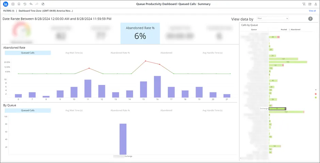Image resolution: width=320 pixels, height=163 pixels.
Task: Open the View data by Hour dropdown
Action: point(273,18)
